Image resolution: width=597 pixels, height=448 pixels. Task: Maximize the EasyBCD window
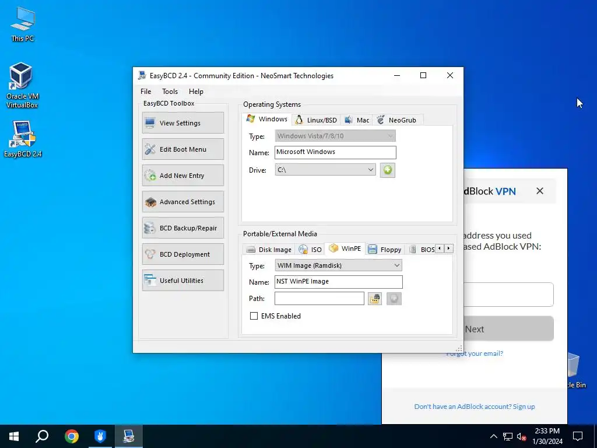click(x=423, y=75)
